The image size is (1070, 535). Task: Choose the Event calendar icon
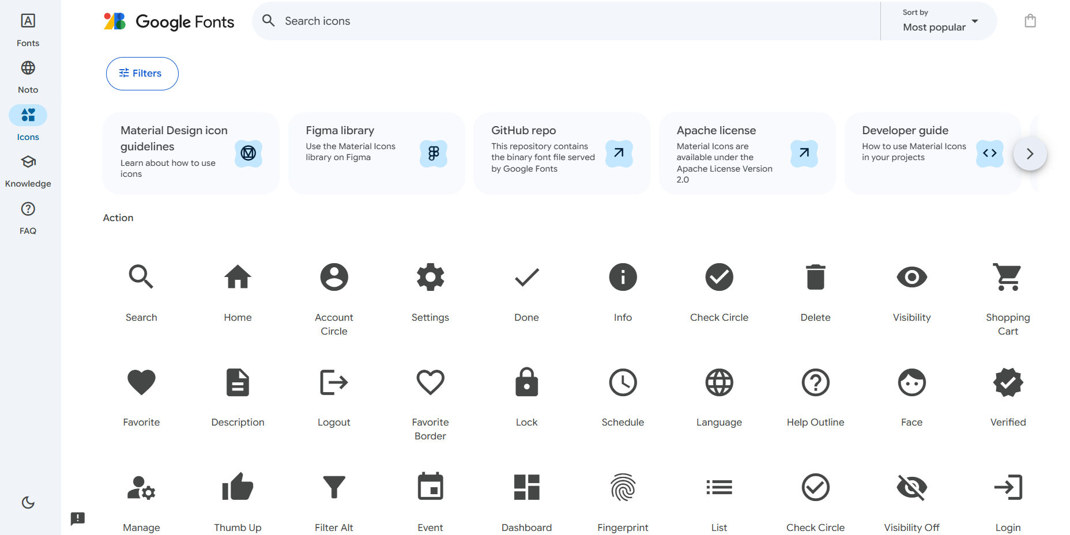coord(430,487)
